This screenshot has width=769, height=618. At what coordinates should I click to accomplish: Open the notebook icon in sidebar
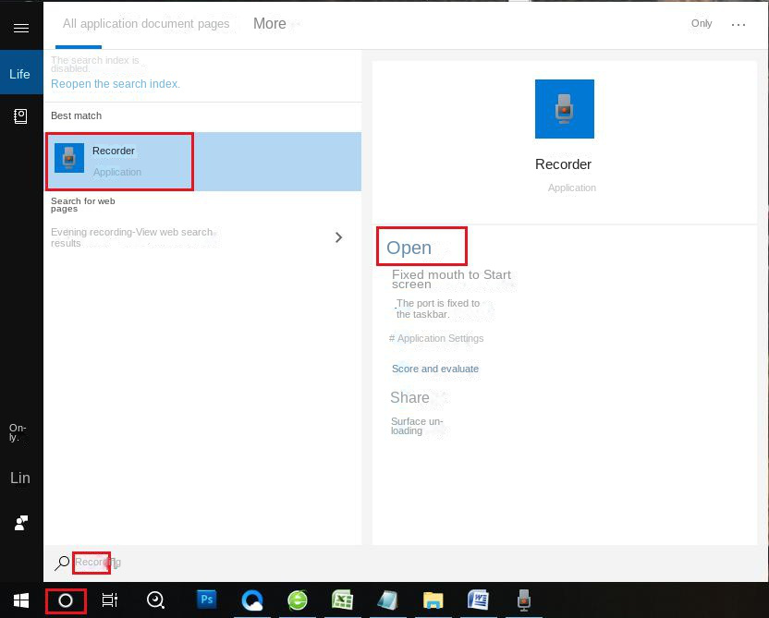(20, 116)
